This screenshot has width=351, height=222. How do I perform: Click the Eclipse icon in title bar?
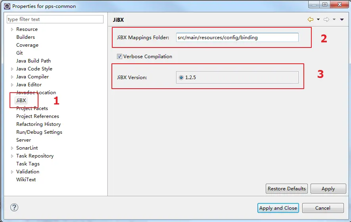coord(7,6)
